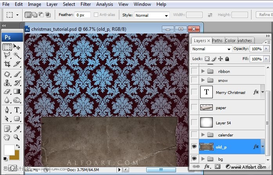The width and height of the screenshot is (273, 175).
Task: Select the Move tool
Action: click(x=17, y=47)
